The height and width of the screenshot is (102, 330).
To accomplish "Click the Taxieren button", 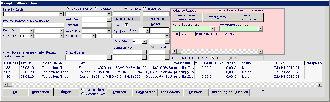I will click(x=120, y=92).
